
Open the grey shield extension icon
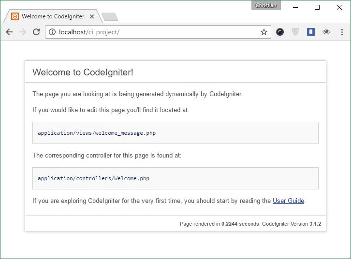point(295,32)
